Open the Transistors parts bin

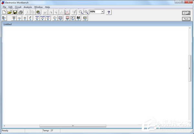point(30,18)
